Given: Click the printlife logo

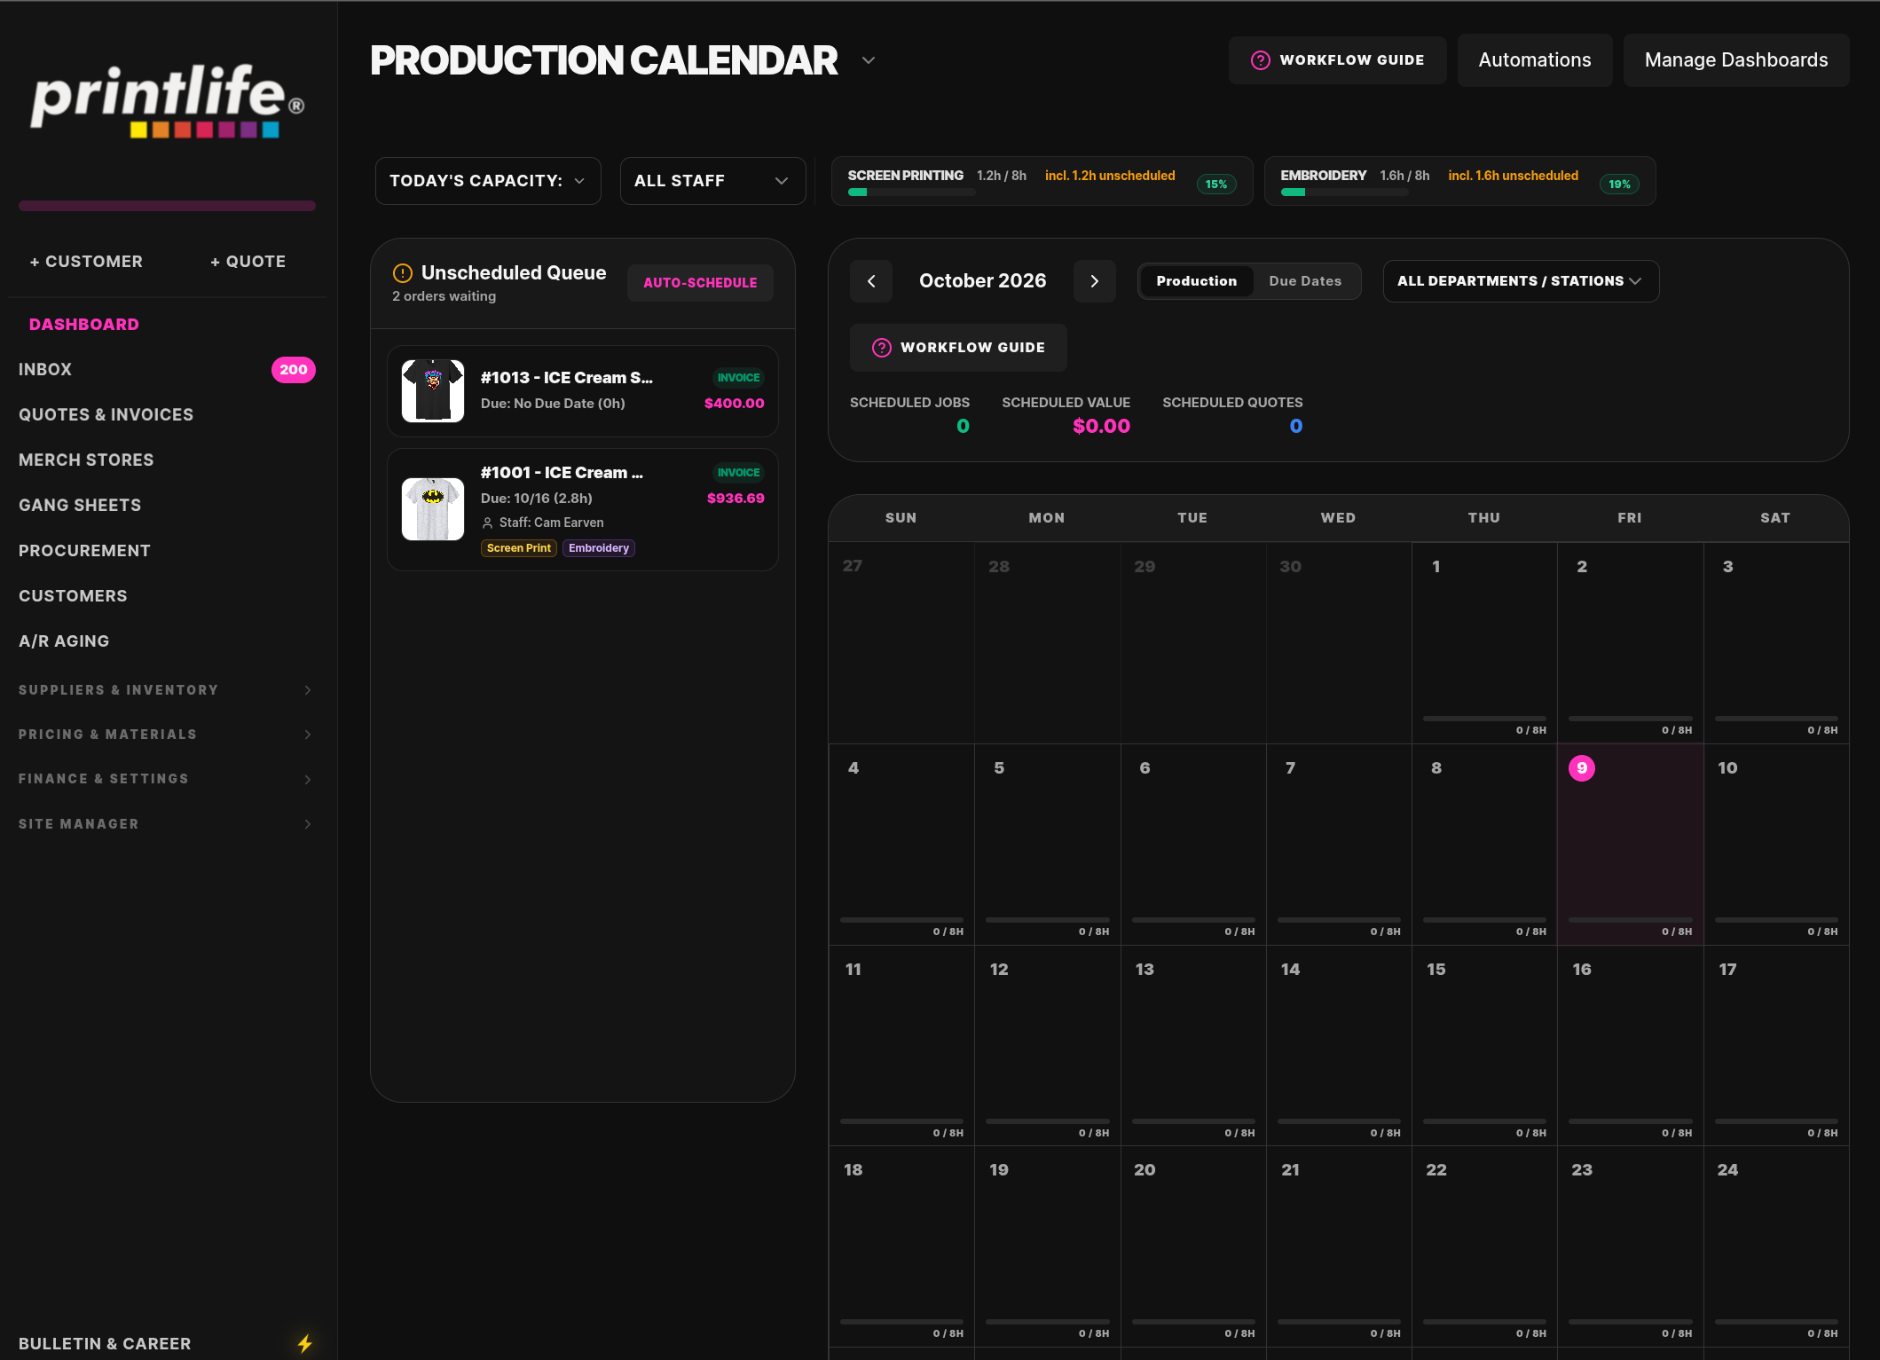Looking at the screenshot, I should (x=168, y=99).
